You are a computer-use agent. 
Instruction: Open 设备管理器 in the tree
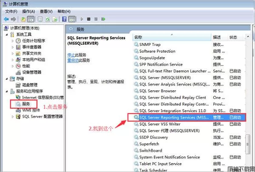coord(32,72)
